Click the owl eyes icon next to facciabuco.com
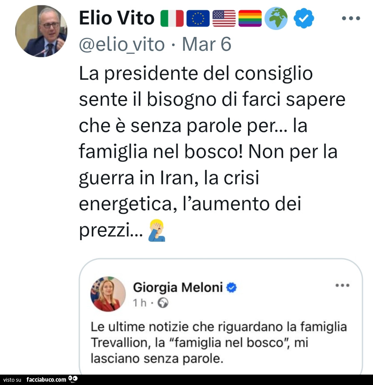Viewport: 373px width, 385px height. pyautogui.click(x=73, y=379)
